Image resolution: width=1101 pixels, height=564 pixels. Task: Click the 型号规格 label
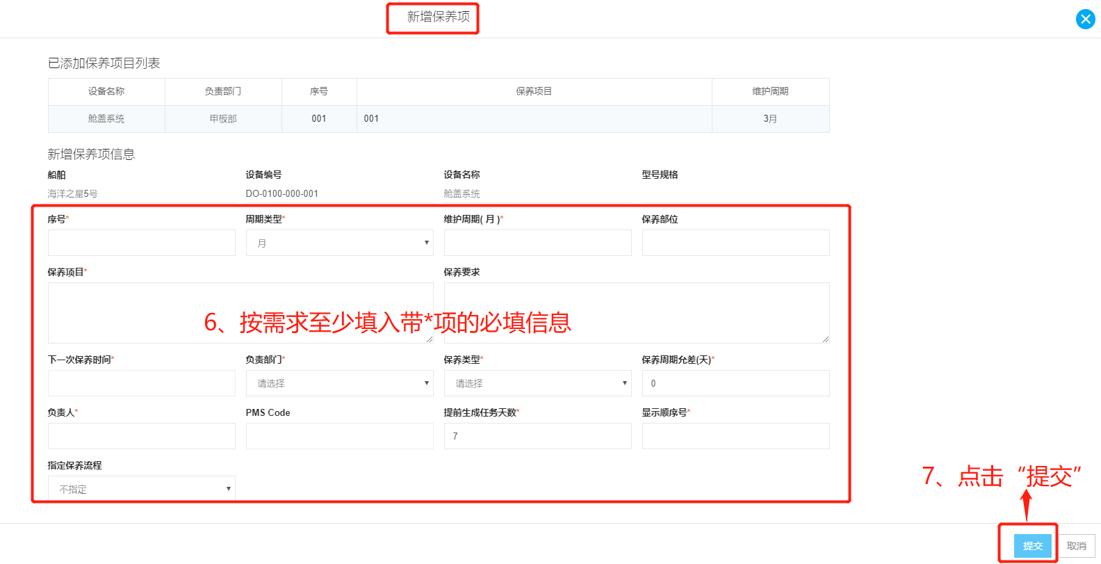[660, 175]
